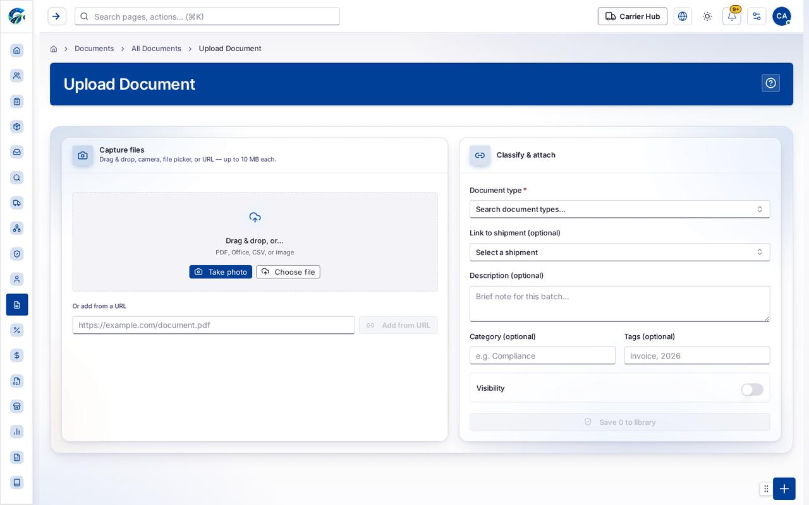This screenshot has width=809, height=505.
Task: Open notifications bell with 9+ badge
Action: pos(732,16)
